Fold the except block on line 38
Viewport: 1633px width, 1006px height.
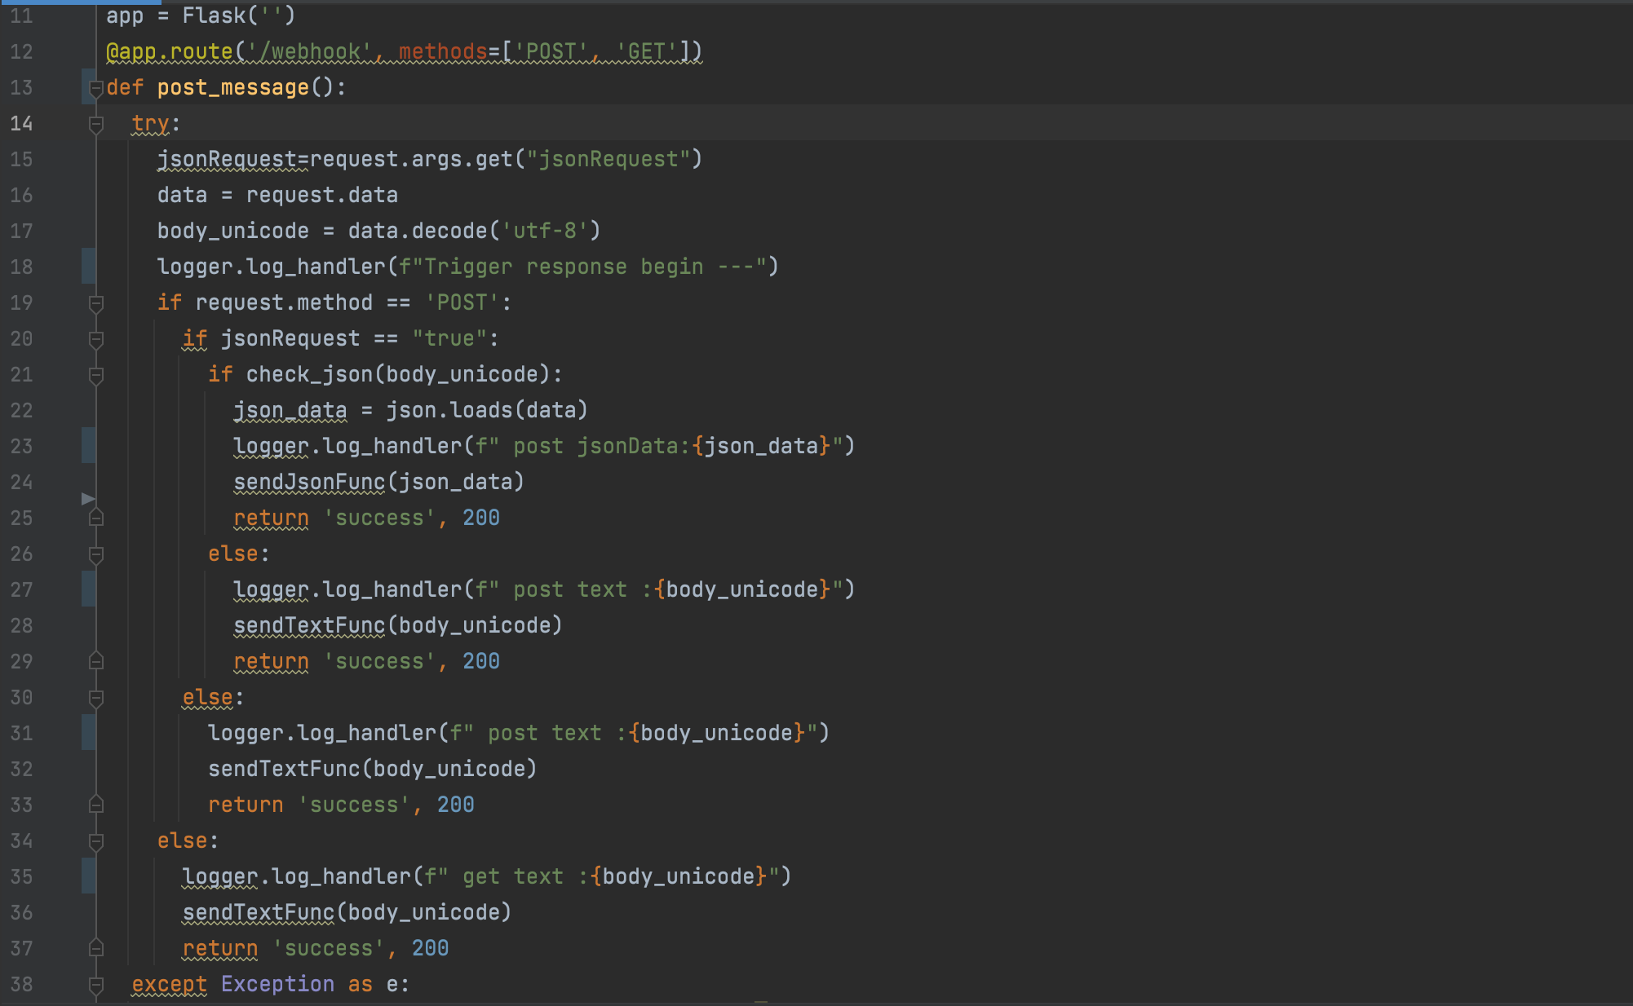point(96,985)
